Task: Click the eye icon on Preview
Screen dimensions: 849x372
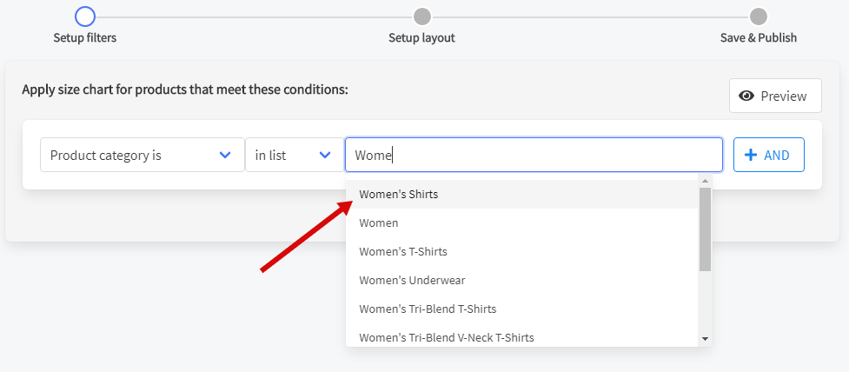Action: pyautogui.click(x=746, y=96)
